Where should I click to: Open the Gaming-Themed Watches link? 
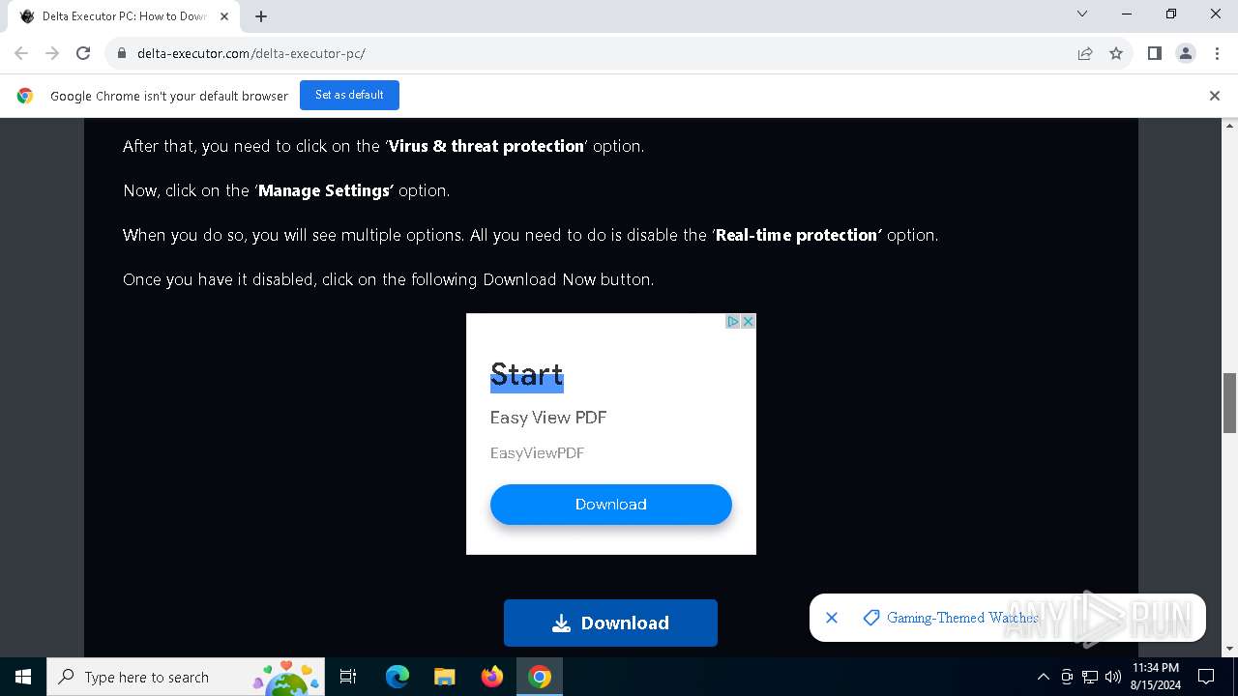point(962,618)
